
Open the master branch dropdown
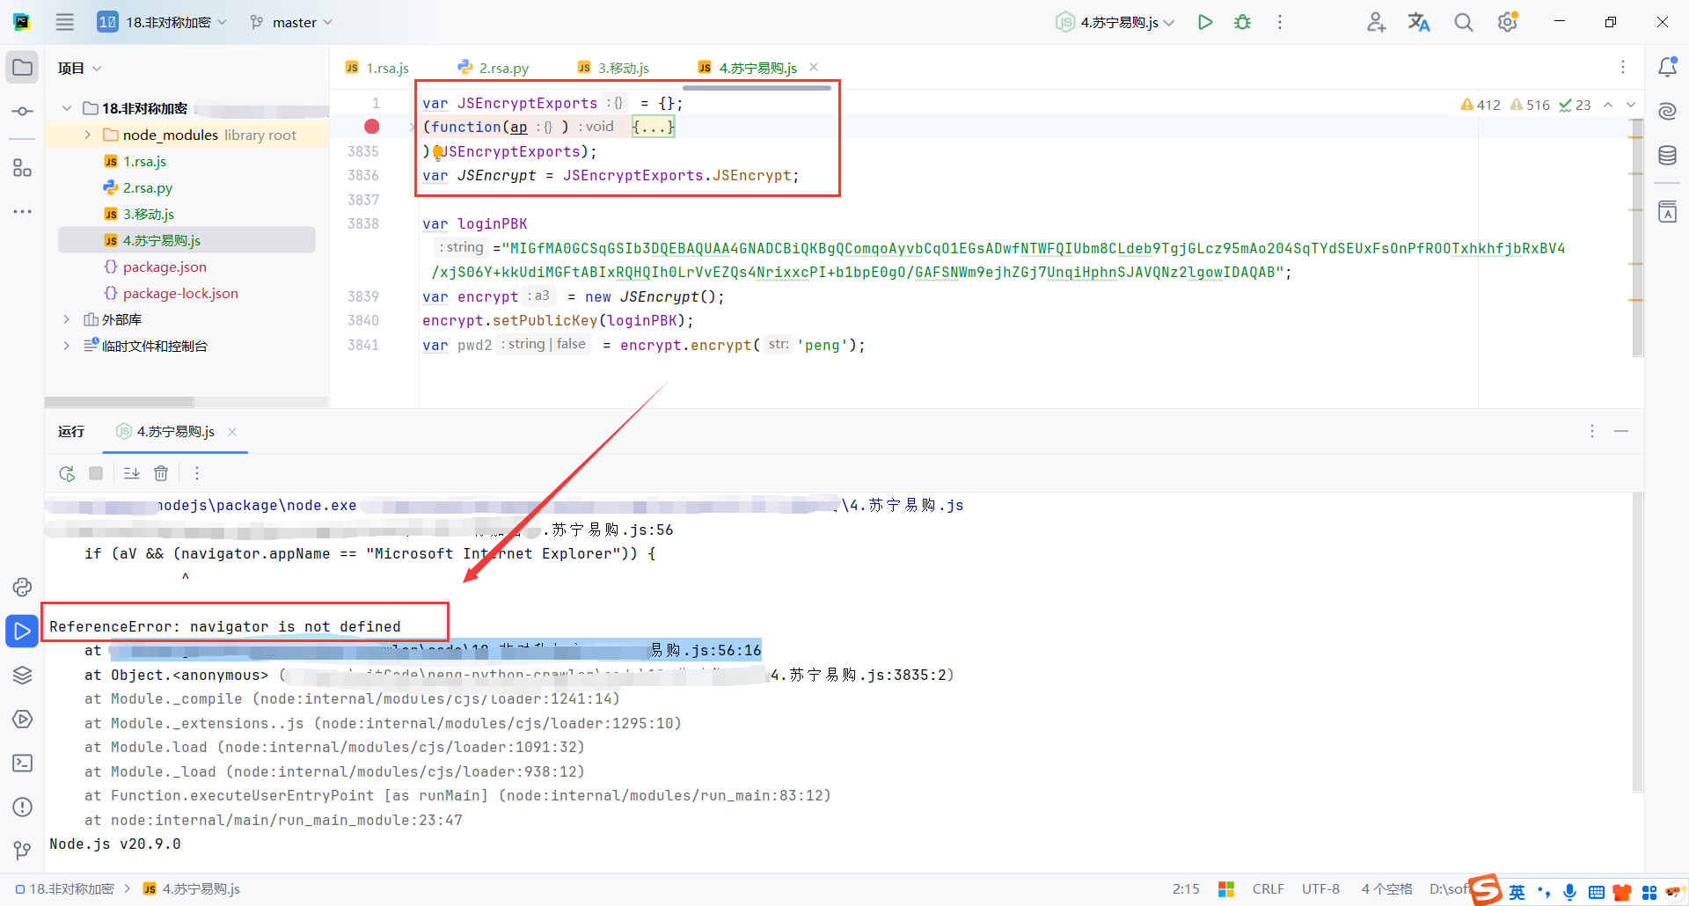pyautogui.click(x=291, y=22)
